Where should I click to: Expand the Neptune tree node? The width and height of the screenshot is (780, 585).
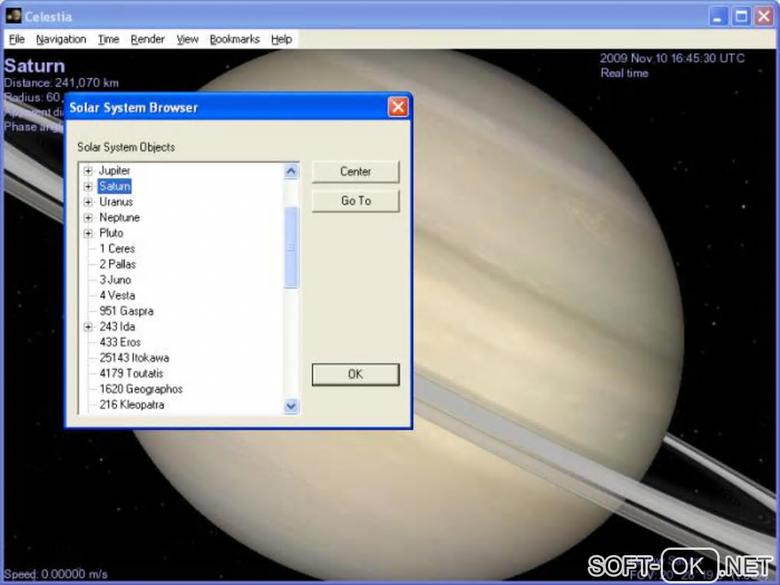(88, 218)
